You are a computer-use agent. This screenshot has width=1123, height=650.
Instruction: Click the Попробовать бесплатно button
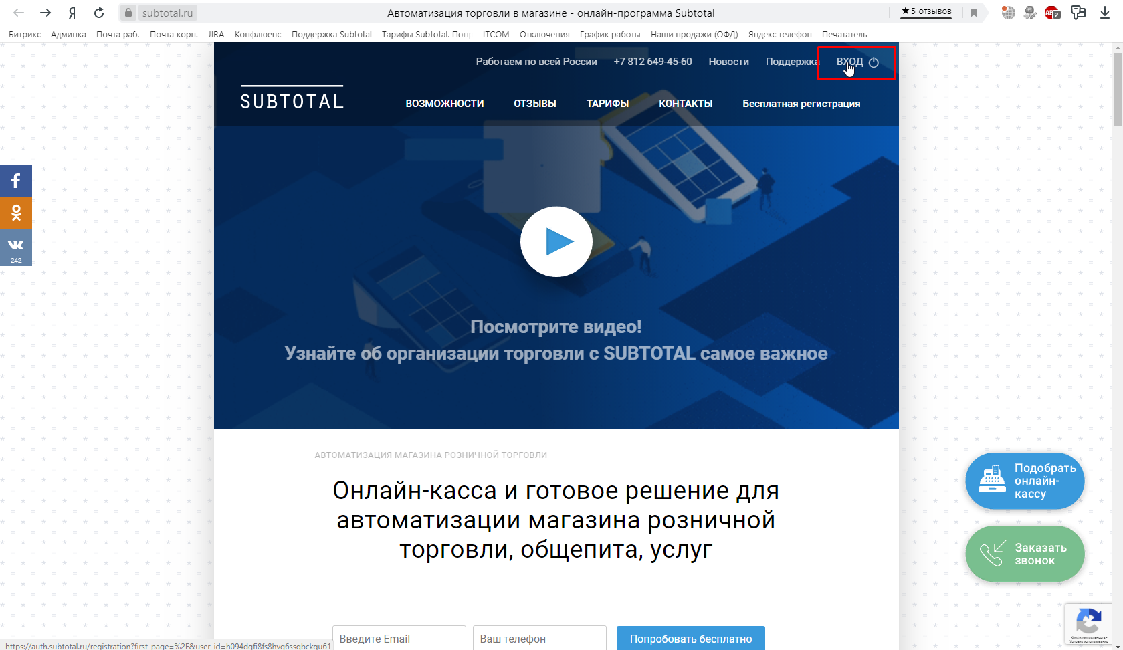[691, 639]
